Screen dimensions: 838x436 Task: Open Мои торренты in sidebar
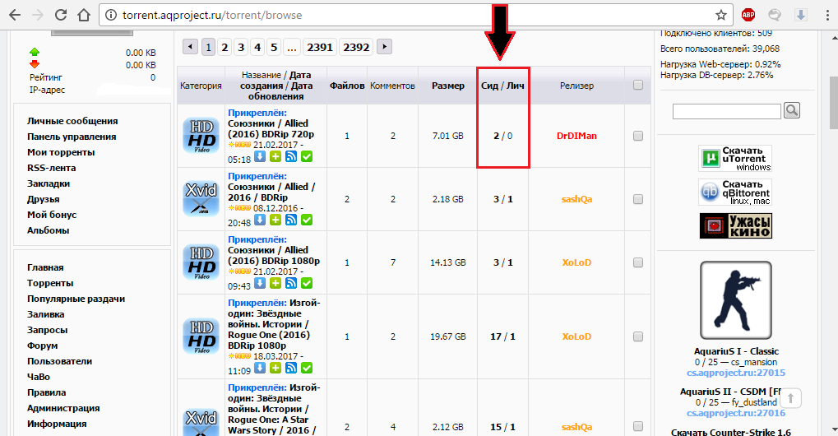tap(61, 152)
